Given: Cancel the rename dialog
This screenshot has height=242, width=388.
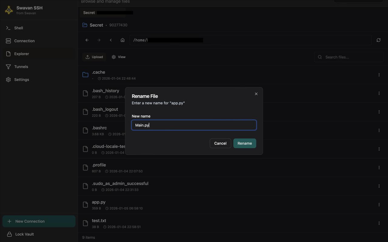Looking at the screenshot, I should (220, 143).
